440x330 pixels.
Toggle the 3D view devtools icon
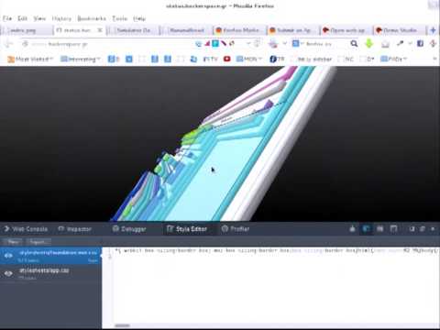366,229
